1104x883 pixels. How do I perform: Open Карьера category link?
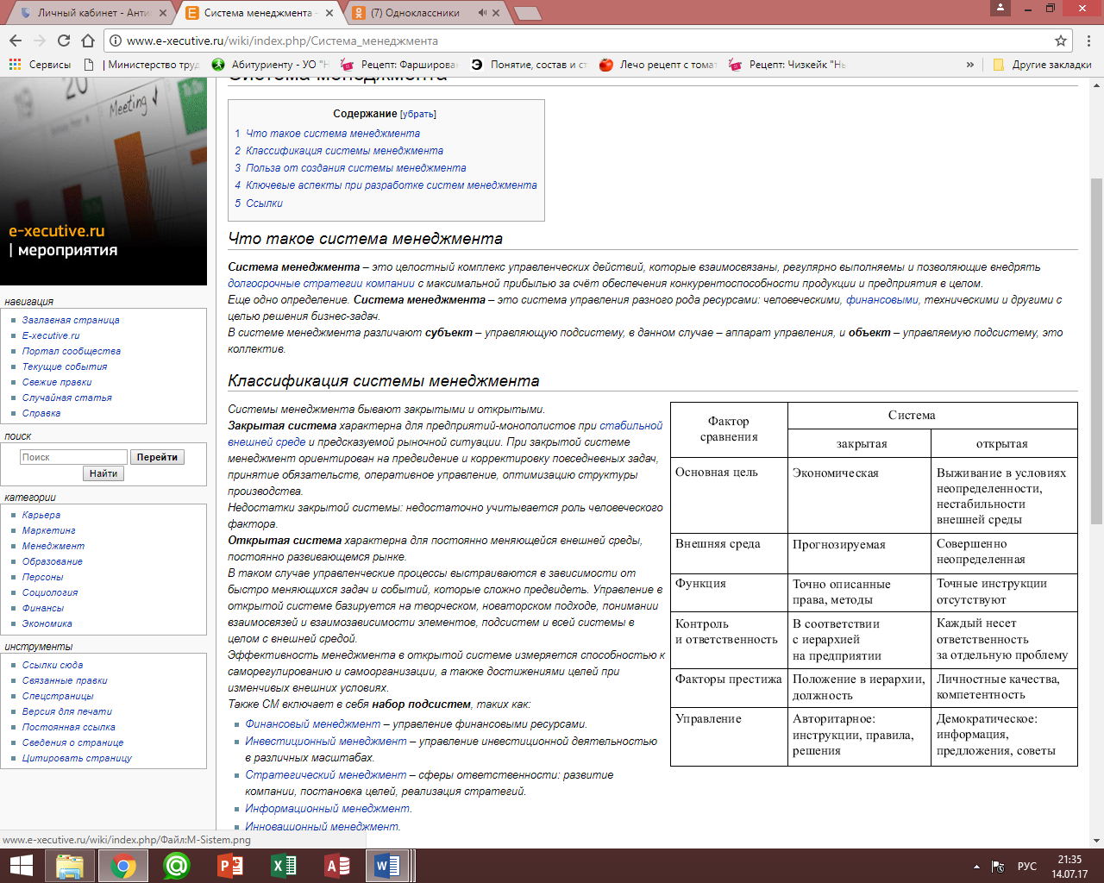coord(41,515)
